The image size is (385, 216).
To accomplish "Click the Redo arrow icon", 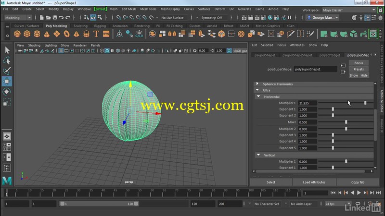I will click(68, 17).
